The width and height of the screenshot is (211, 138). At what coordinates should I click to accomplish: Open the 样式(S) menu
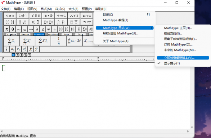point(60,9)
